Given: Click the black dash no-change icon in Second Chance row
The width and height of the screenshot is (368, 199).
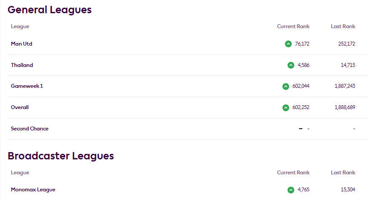Looking at the screenshot, I should click(x=301, y=129).
